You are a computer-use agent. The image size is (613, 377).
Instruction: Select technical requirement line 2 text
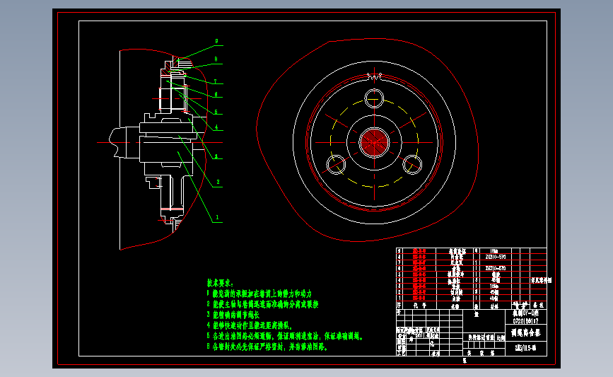coord(262,304)
